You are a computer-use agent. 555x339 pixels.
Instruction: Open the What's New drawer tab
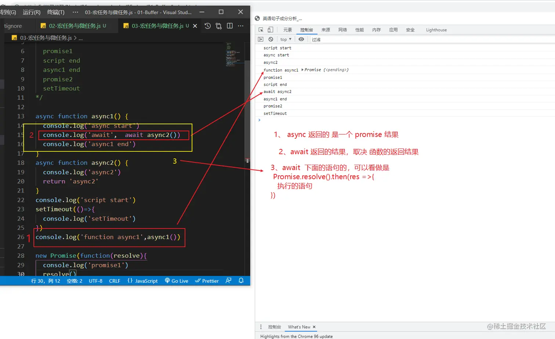[x=298, y=327]
